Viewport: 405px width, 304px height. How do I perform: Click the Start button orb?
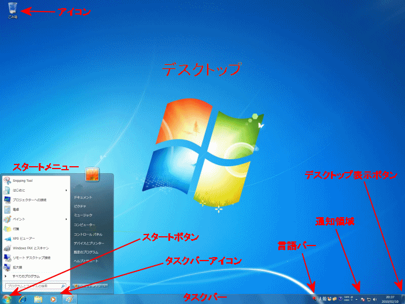click(x=7, y=299)
